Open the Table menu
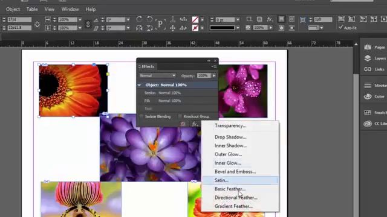 pyautogui.click(x=32, y=10)
